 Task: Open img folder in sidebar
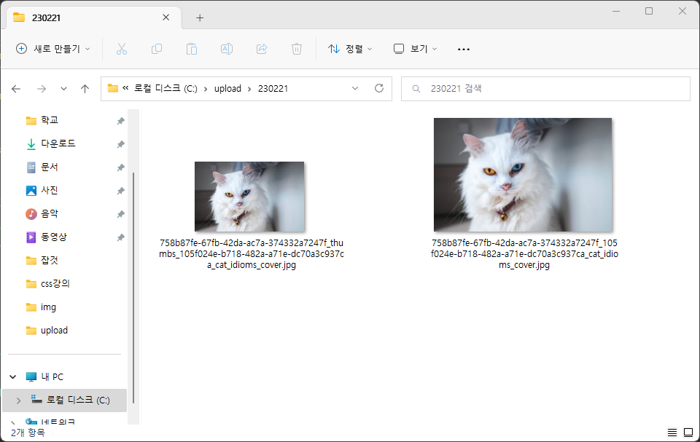[x=48, y=307]
